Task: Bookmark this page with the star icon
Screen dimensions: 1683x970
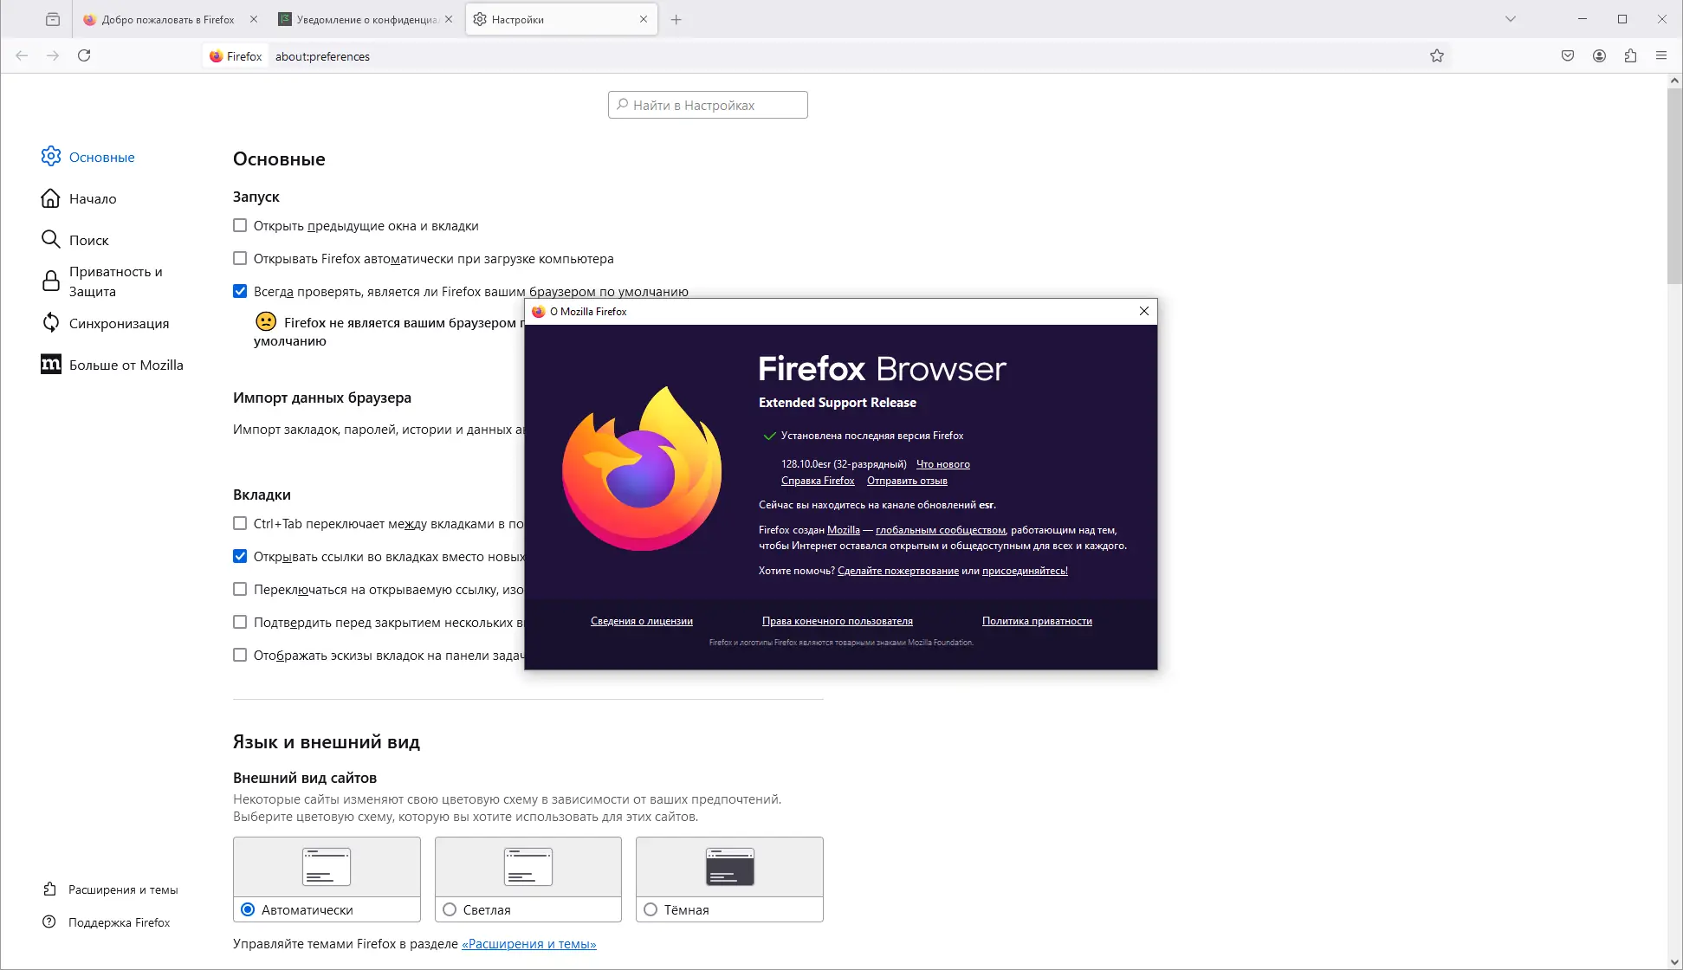Action: point(1437,55)
